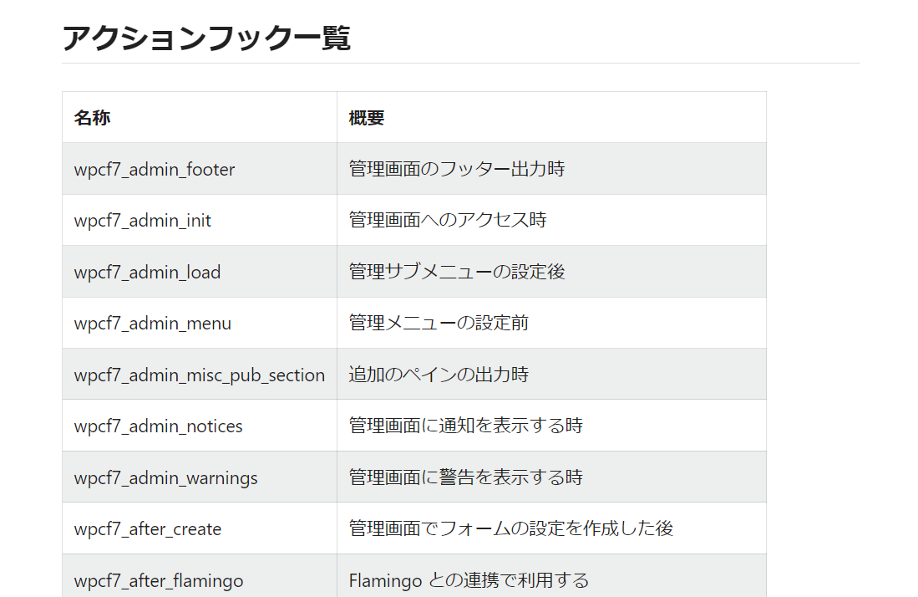Select the wpcf7_admin_load hook name

(147, 272)
